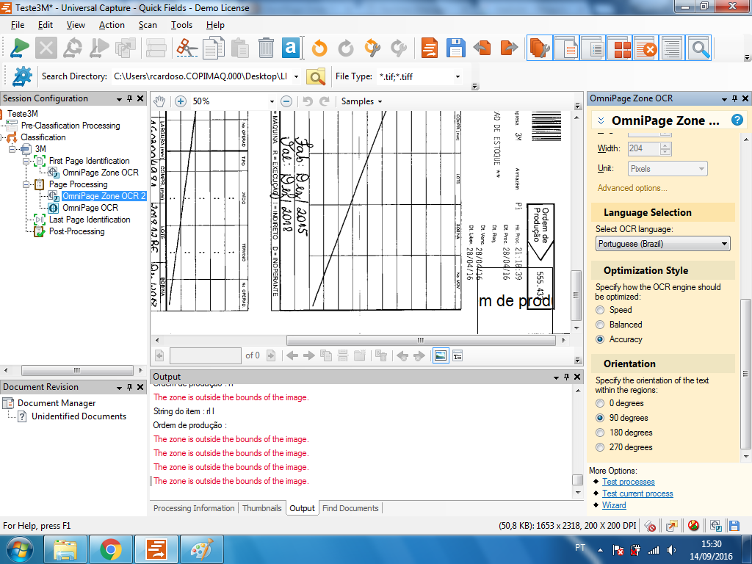Select the Balanced optimization option
The width and height of the screenshot is (752, 564).
pyautogui.click(x=601, y=325)
